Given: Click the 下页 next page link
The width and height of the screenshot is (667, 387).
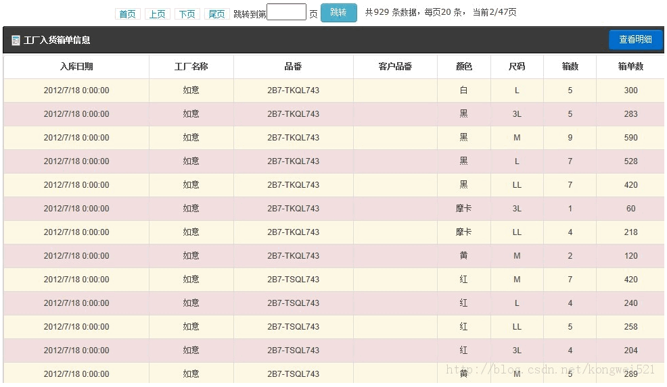Looking at the screenshot, I should tap(187, 14).
